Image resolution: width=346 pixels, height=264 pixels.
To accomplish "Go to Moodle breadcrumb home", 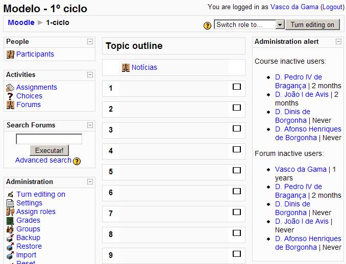I will (21, 22).
